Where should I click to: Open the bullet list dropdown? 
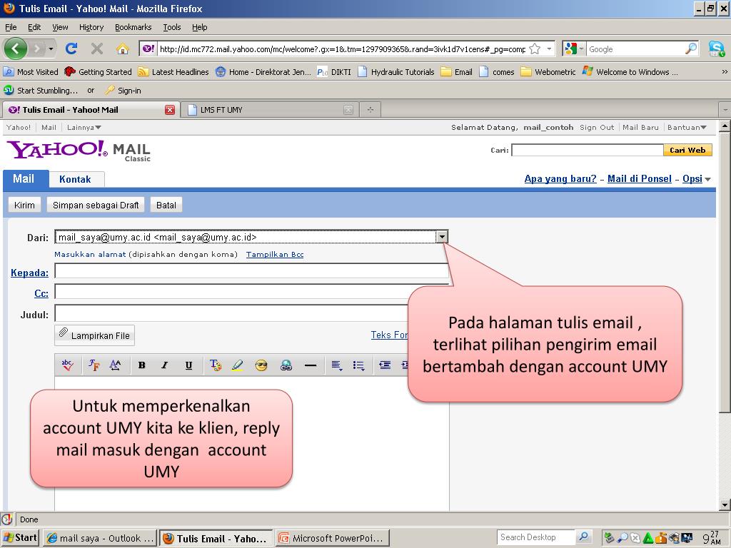(x=358, y=366)
